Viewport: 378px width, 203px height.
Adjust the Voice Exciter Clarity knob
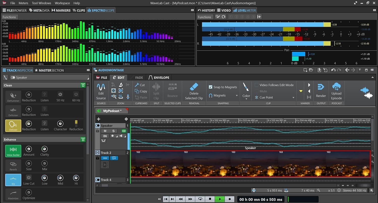coord(45,149)
